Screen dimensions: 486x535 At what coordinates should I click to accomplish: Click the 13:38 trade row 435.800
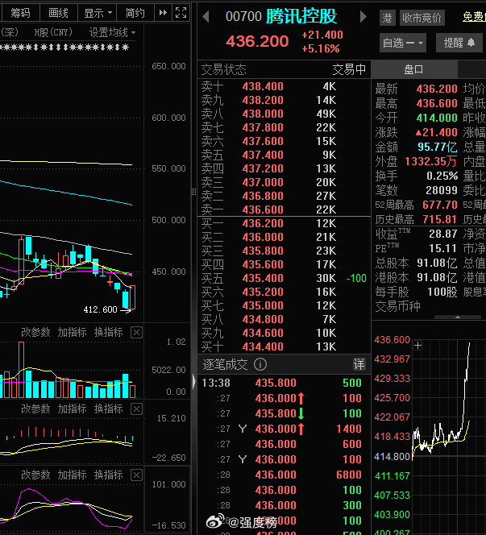click(x=284, y=383)
